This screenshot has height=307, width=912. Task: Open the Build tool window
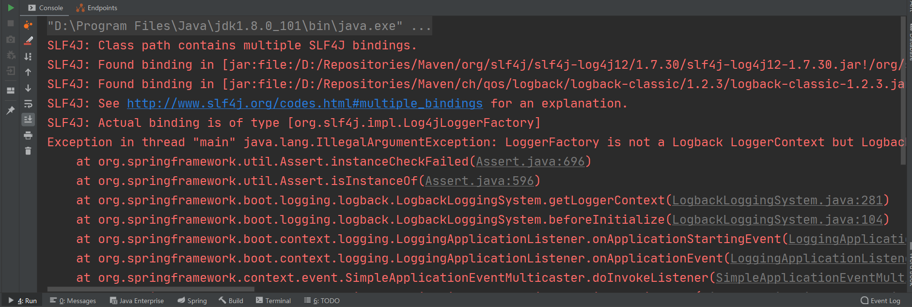(231, 301)
